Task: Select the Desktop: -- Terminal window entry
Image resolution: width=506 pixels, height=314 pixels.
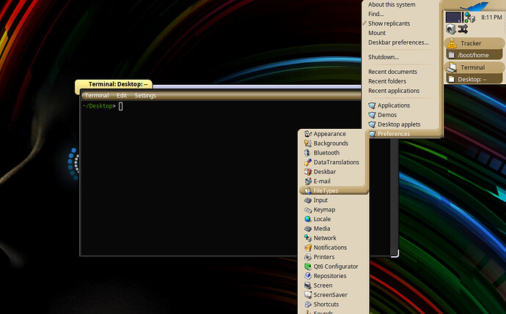Action: click(x=474, y=79)
